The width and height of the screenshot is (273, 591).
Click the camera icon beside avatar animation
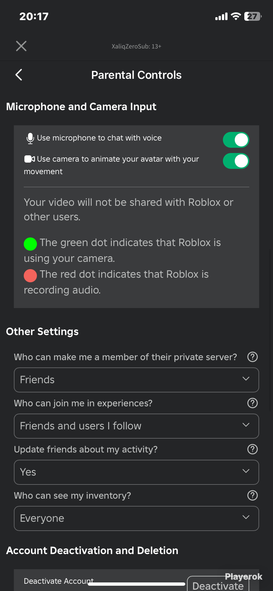click(29, 159)
